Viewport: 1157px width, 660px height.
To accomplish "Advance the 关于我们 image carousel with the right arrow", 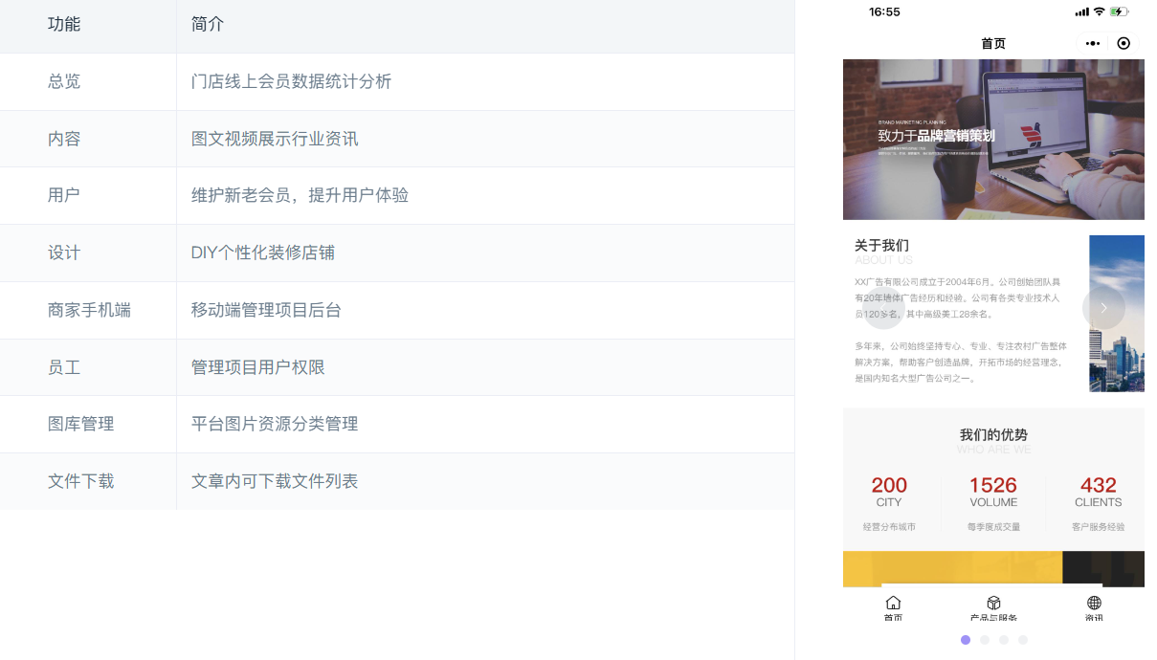I will tap(1103, 307).
